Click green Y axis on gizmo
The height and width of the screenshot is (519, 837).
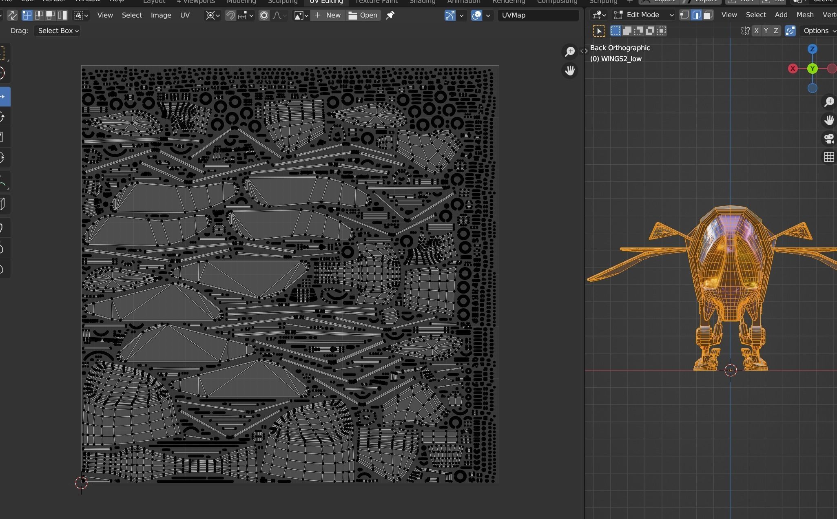click(x=812, y=68)
